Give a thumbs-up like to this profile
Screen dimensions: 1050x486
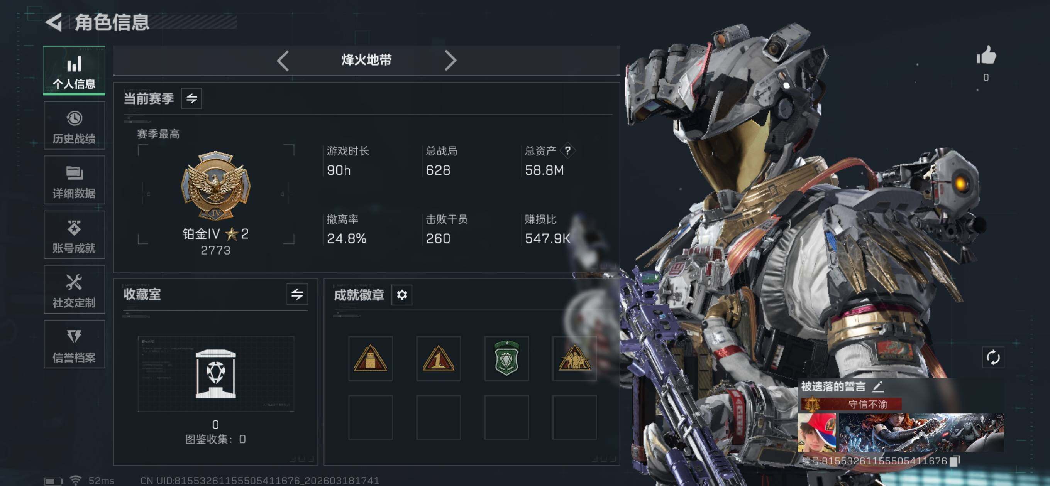coord(986,55)
